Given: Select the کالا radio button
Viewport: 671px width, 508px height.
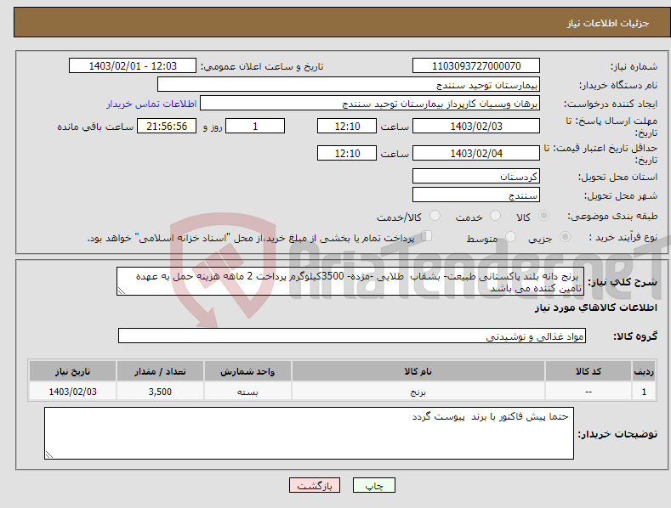Looking at the screenshot, I should (x=543, y=216).
